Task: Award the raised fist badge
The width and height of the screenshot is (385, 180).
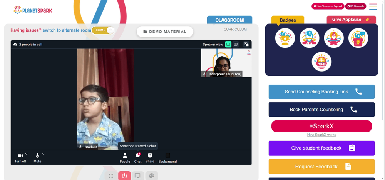Action: point(310,38)
